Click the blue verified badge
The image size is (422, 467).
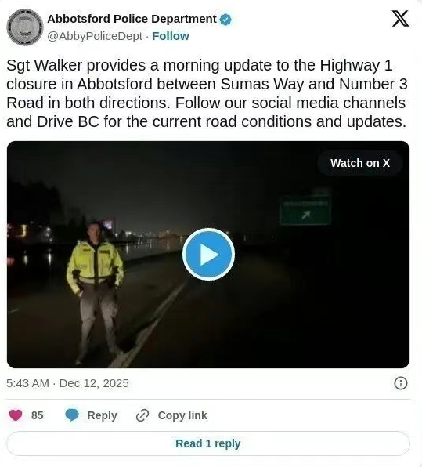click(x=225, y=20)
